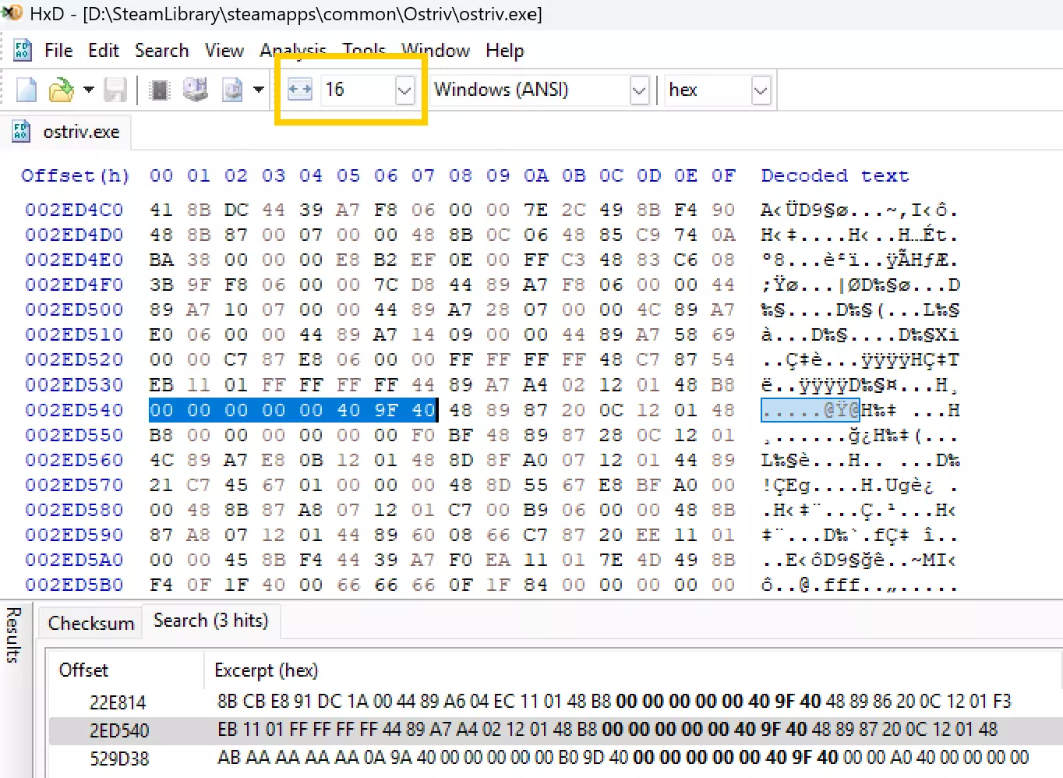Expand the arrow next to the Open icon

point(89,90)
